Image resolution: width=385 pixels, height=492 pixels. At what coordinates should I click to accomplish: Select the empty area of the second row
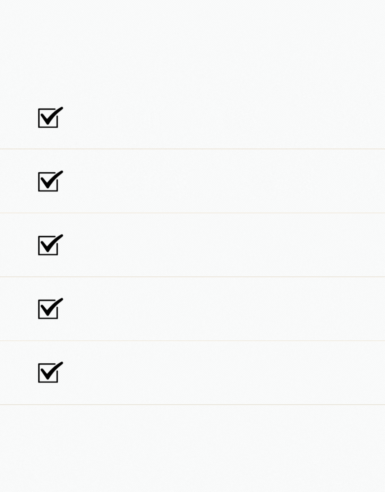(x=224, y=181)
